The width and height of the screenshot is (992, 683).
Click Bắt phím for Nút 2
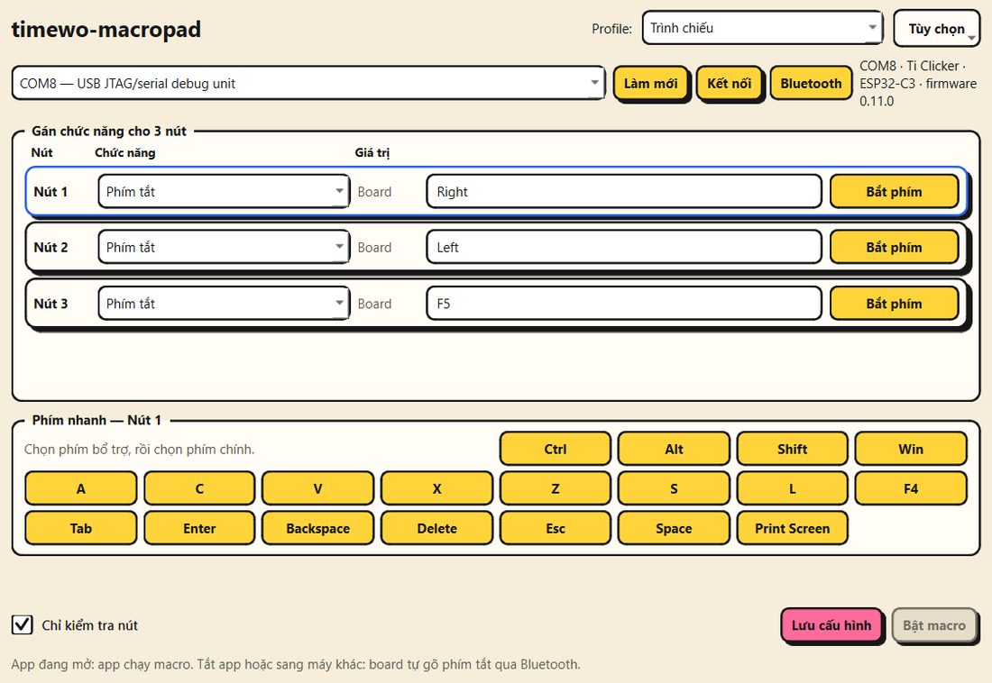(894, 247)
